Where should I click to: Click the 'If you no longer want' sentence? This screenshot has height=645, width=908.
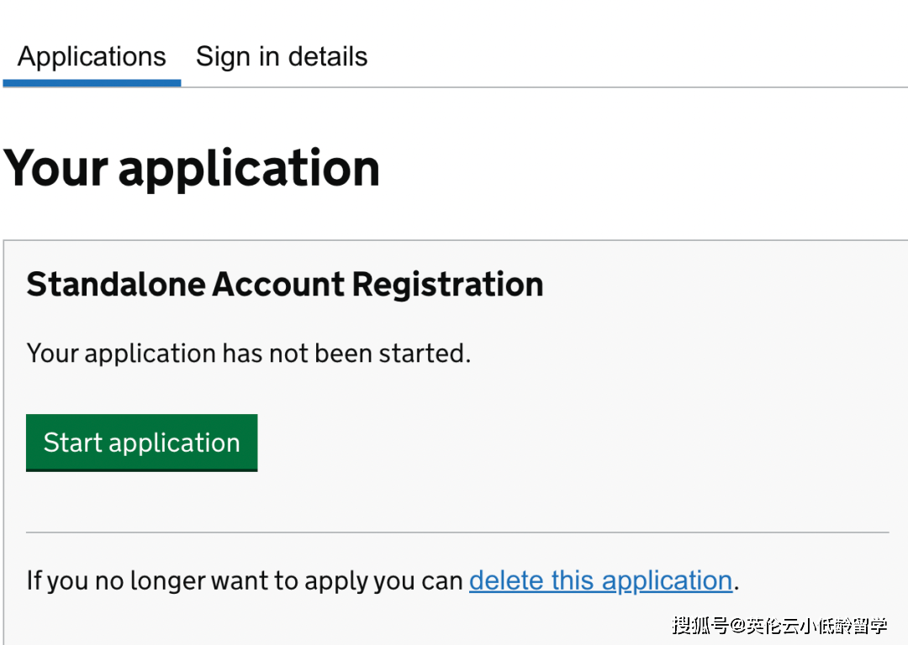point(244,580)
